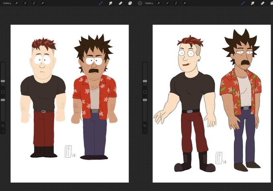Screen dimensions: 273x191
Task: Click brush opacity slider handle in left sidebar
Action: (3, 100)
